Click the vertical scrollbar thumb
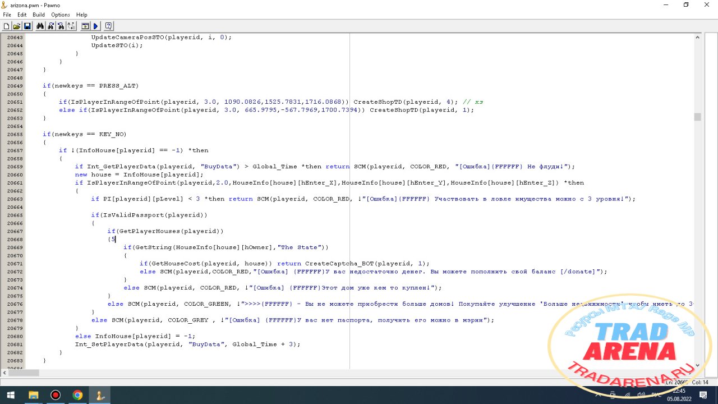Viewport: 718px width, 404px height. 697,117
